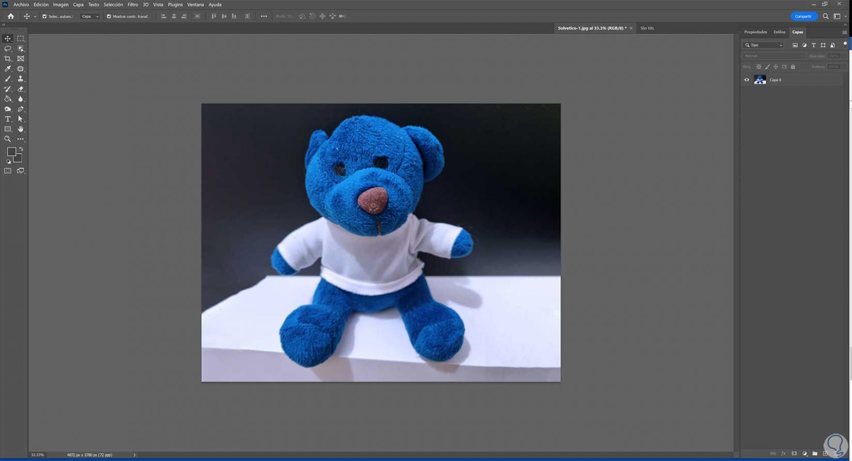This screenshot has height=461, width=852.
Task: Select the Zoom tool in toolbar
Action: pyautogui.click(x=8, y=139)
